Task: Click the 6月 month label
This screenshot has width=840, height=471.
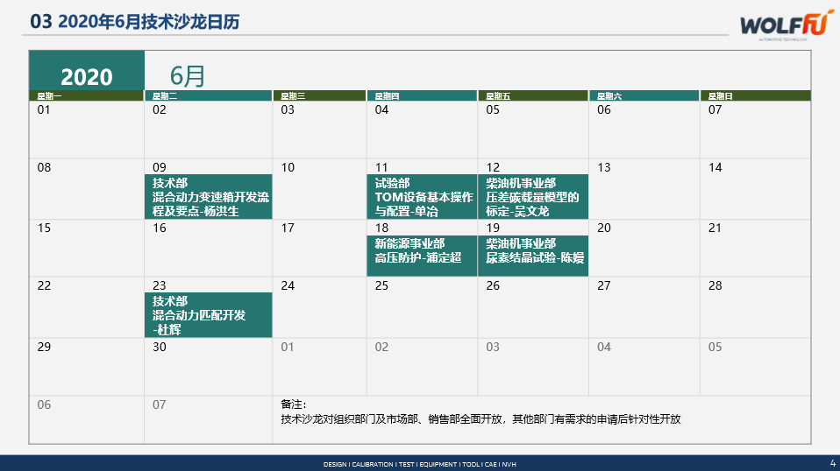Action: point(188,75)
